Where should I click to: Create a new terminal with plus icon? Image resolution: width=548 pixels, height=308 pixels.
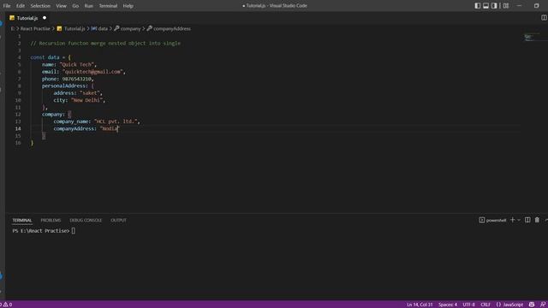[x=512, y=220]
